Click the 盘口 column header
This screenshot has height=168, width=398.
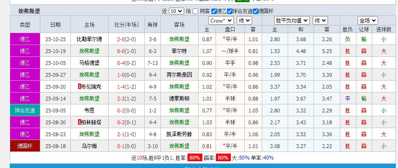[230, 29]
